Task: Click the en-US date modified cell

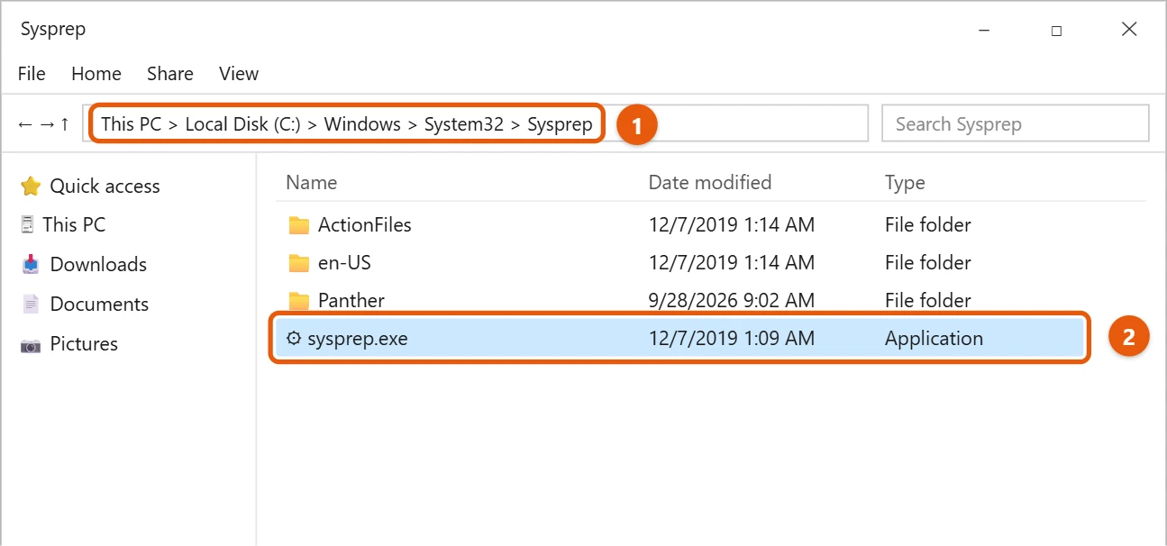Action: click(x=732, y=262)
